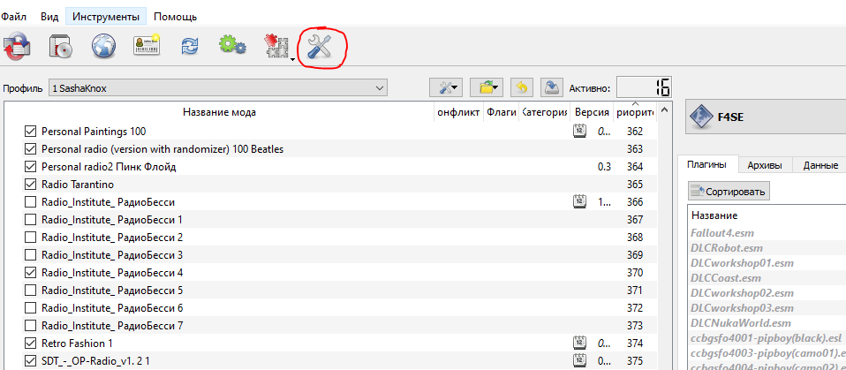Open the Инструменты menu

point(106,17)
